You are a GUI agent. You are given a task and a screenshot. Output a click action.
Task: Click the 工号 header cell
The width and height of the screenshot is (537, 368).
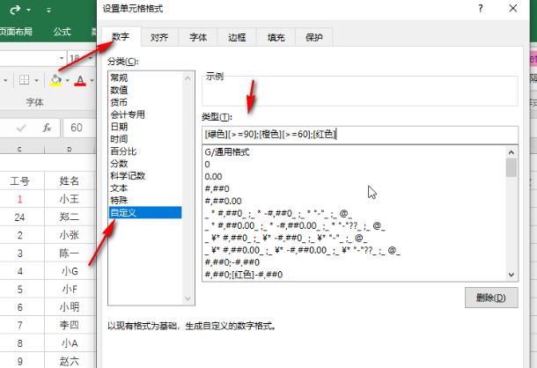19,180
